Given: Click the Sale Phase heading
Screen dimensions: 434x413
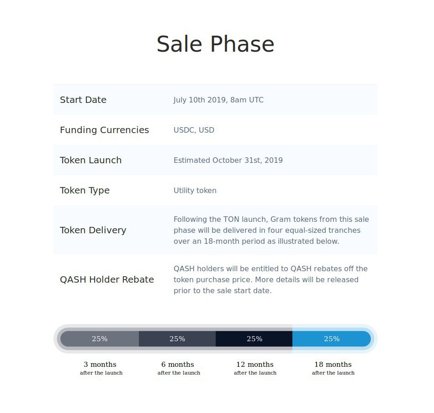Looking at the screenshot, I should 215,44.
